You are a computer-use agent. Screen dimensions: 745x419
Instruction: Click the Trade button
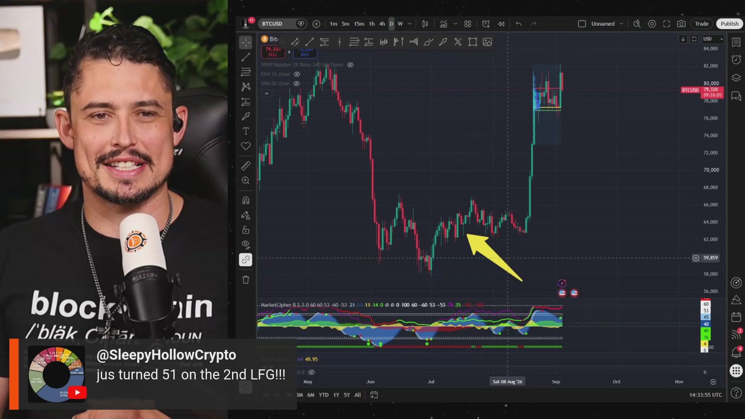click(x=702, y=24)
